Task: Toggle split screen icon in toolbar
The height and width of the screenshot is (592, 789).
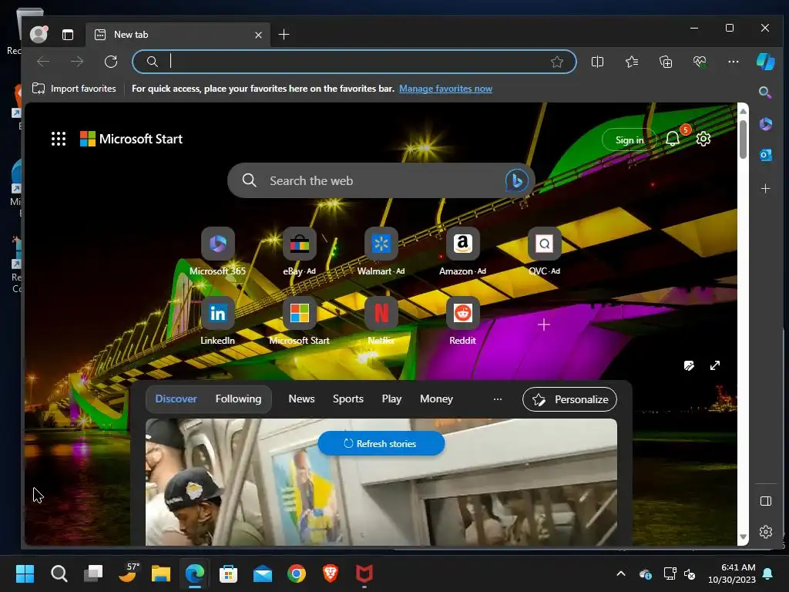Action: point(597,62)
